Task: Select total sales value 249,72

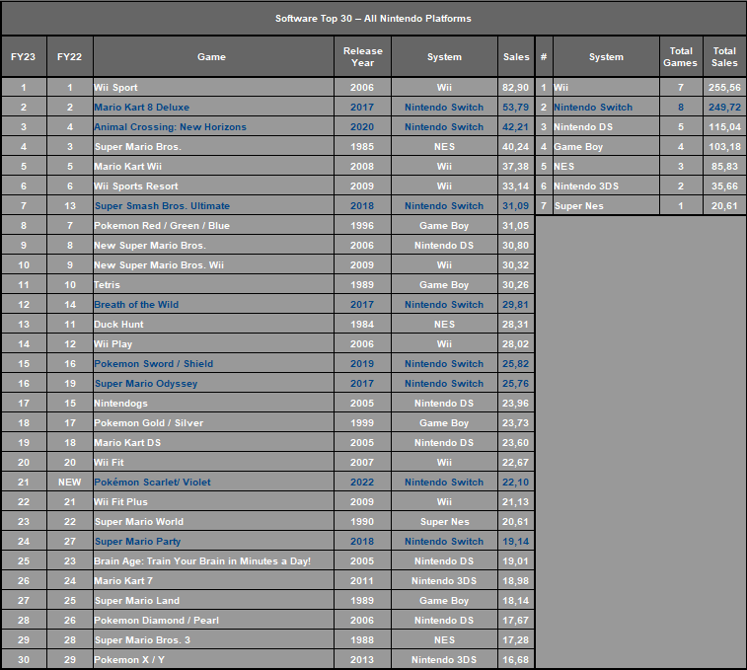Action: click(724, 108)
